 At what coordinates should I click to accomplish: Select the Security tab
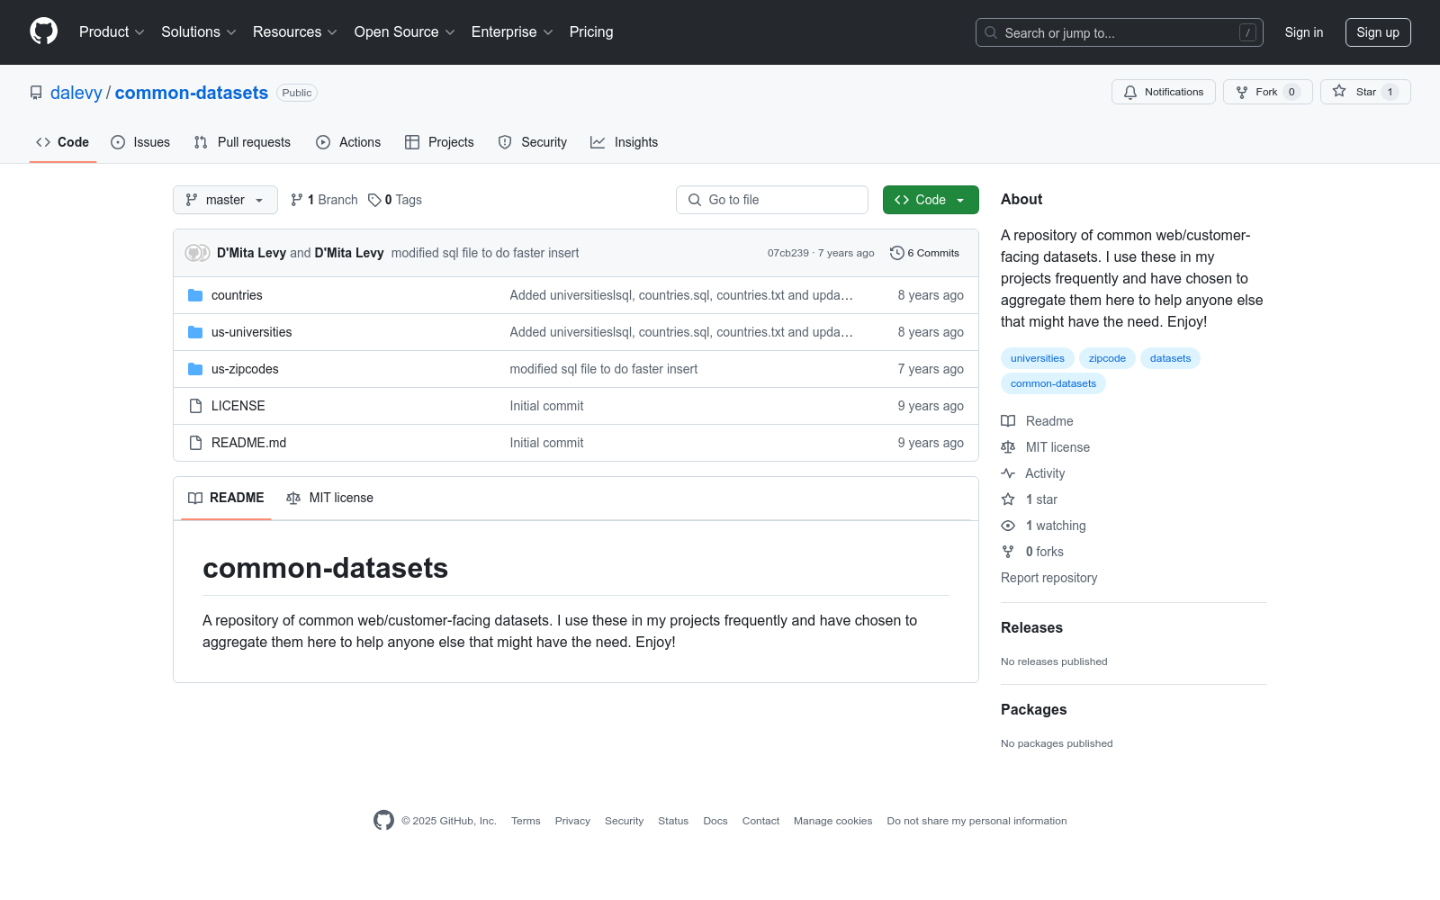click(533, 142)
